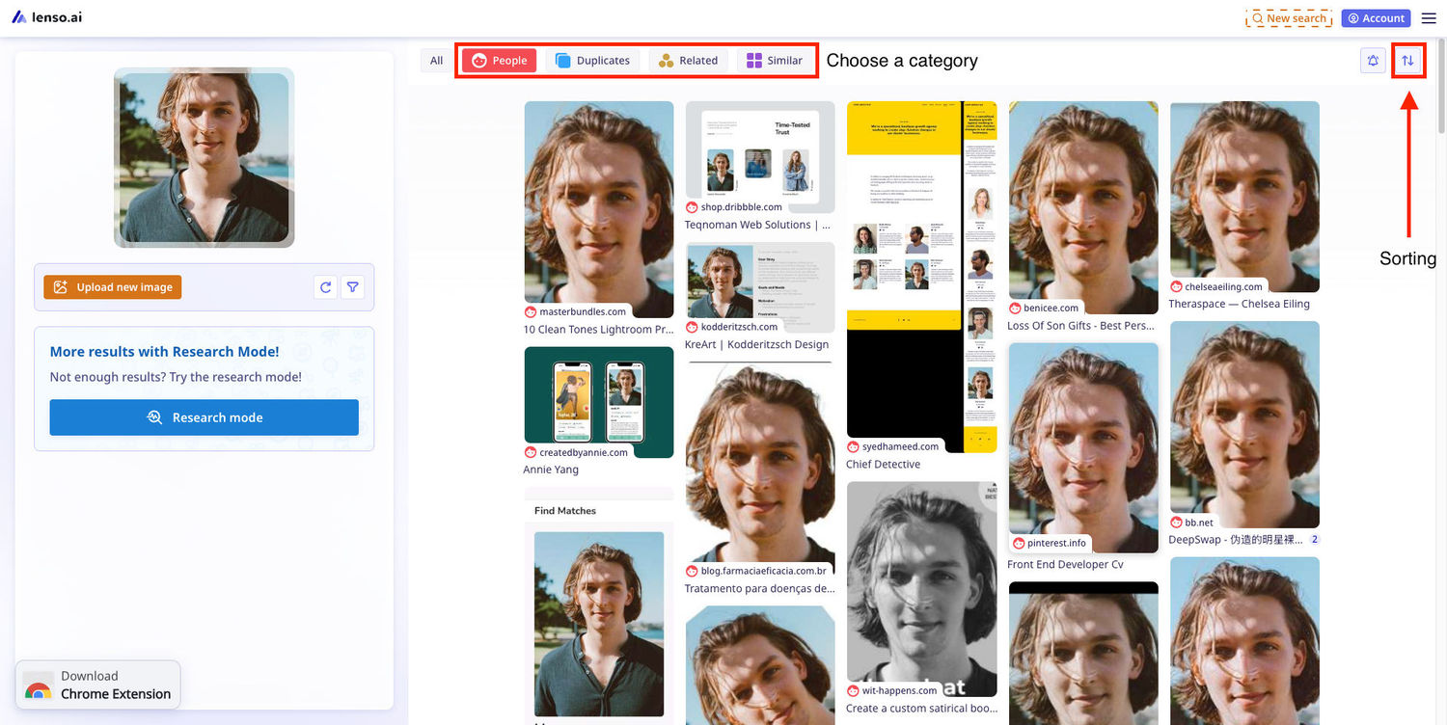Click the shop.dribbble.com face icon
This screenshot has height=725, width=1447.
[692, 207]
